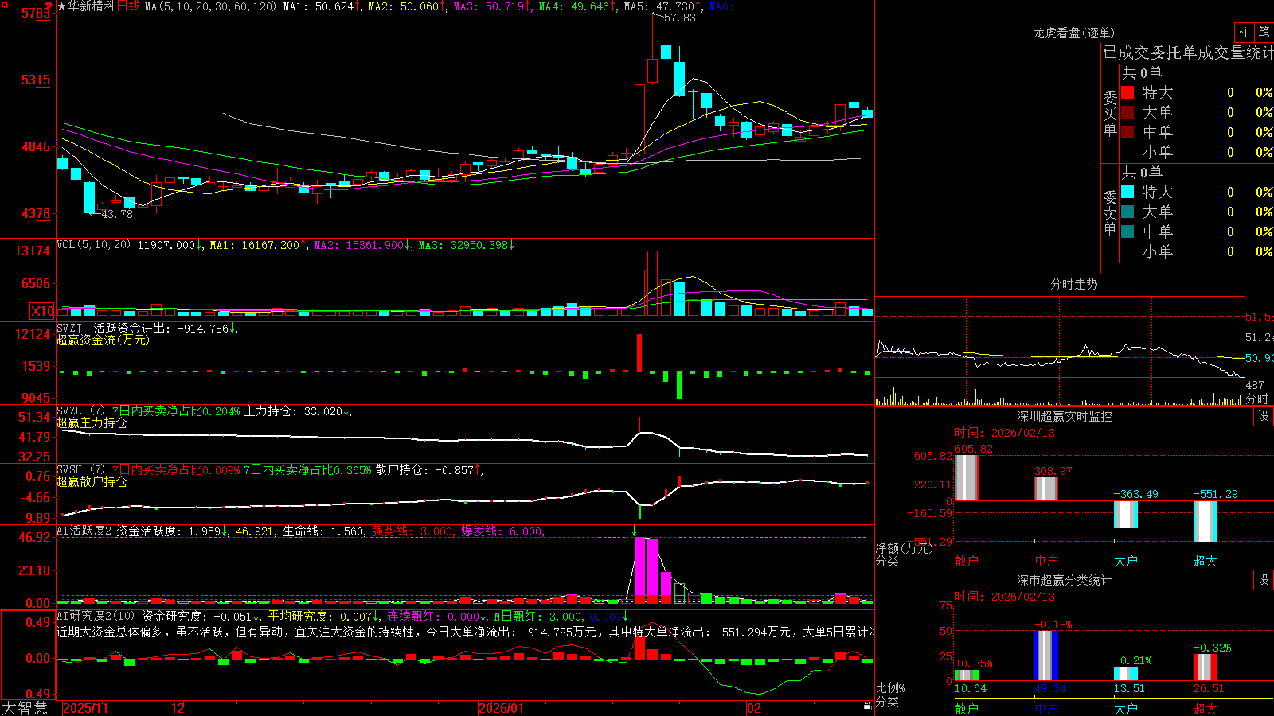1274x716 pixels.
Task: Click the 委买单 section label
Action: point(1110,114)
